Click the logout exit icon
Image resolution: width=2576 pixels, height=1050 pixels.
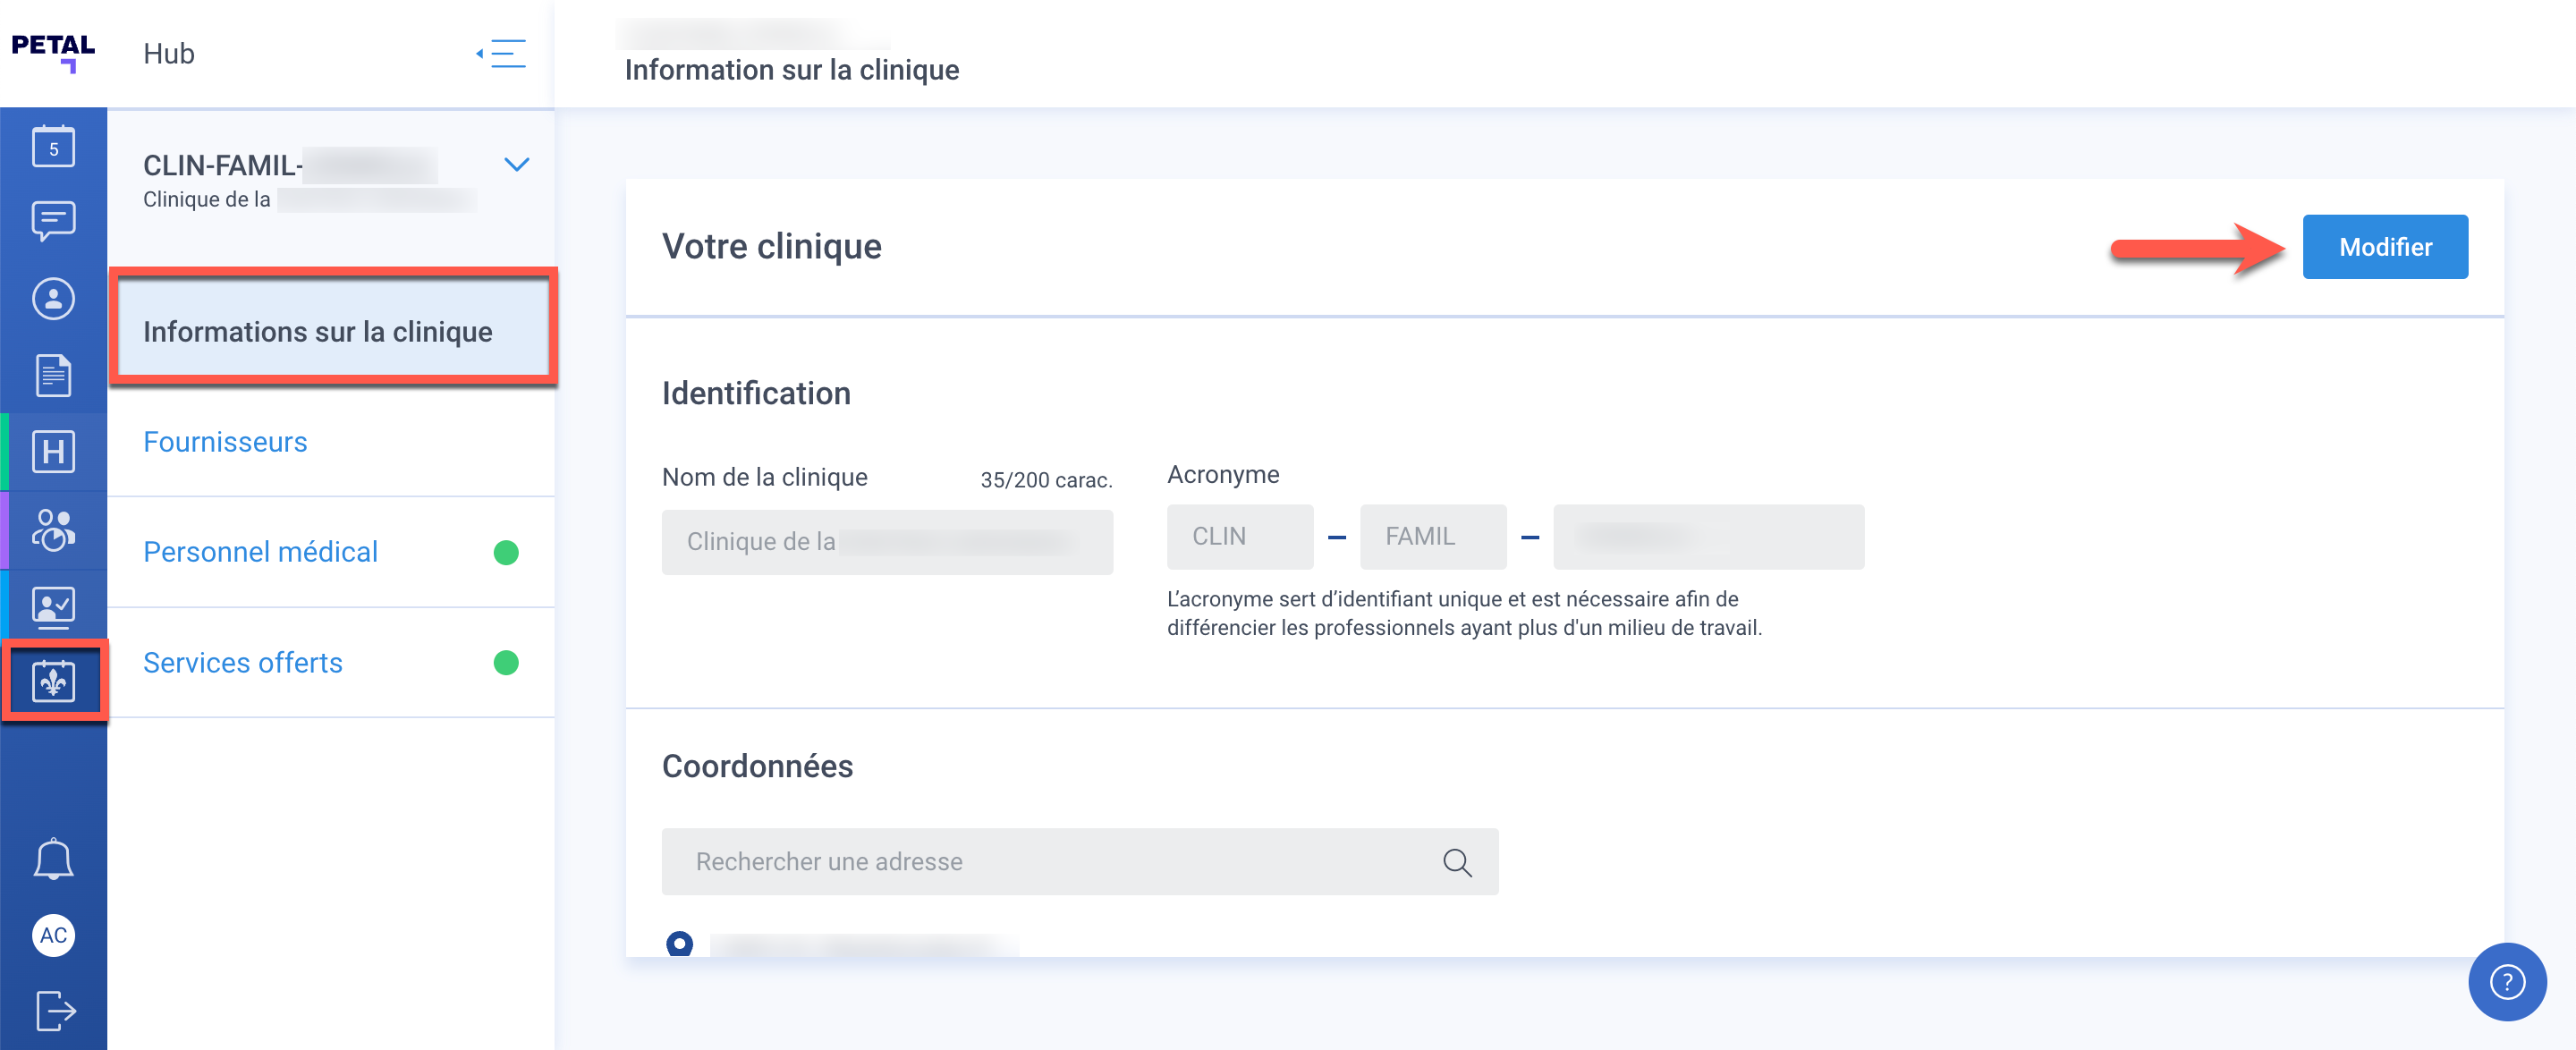click(x=55, y=1010)
